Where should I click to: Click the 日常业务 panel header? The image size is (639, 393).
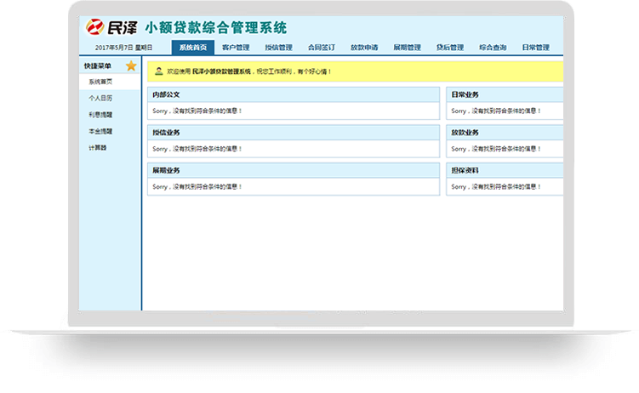pyautogui.click(x=505, y=94)
